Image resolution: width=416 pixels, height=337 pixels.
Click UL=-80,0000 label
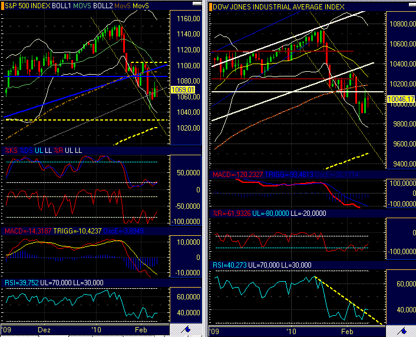[270, 213]
